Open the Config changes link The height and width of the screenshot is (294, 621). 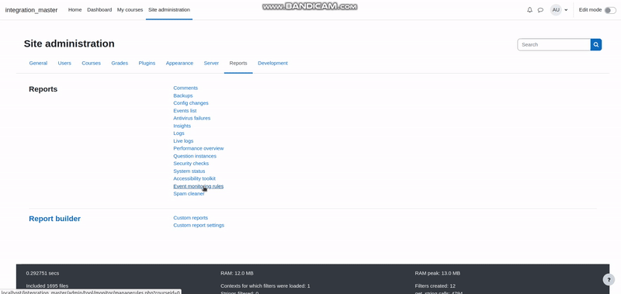191,103
